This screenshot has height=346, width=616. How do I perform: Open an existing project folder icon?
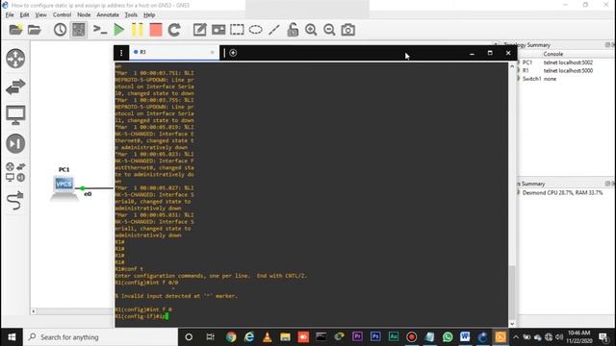pyautogui.click(x=35, y=30)
